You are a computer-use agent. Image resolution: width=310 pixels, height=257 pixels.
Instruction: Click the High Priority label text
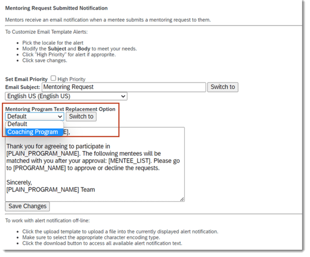[71, 79]
